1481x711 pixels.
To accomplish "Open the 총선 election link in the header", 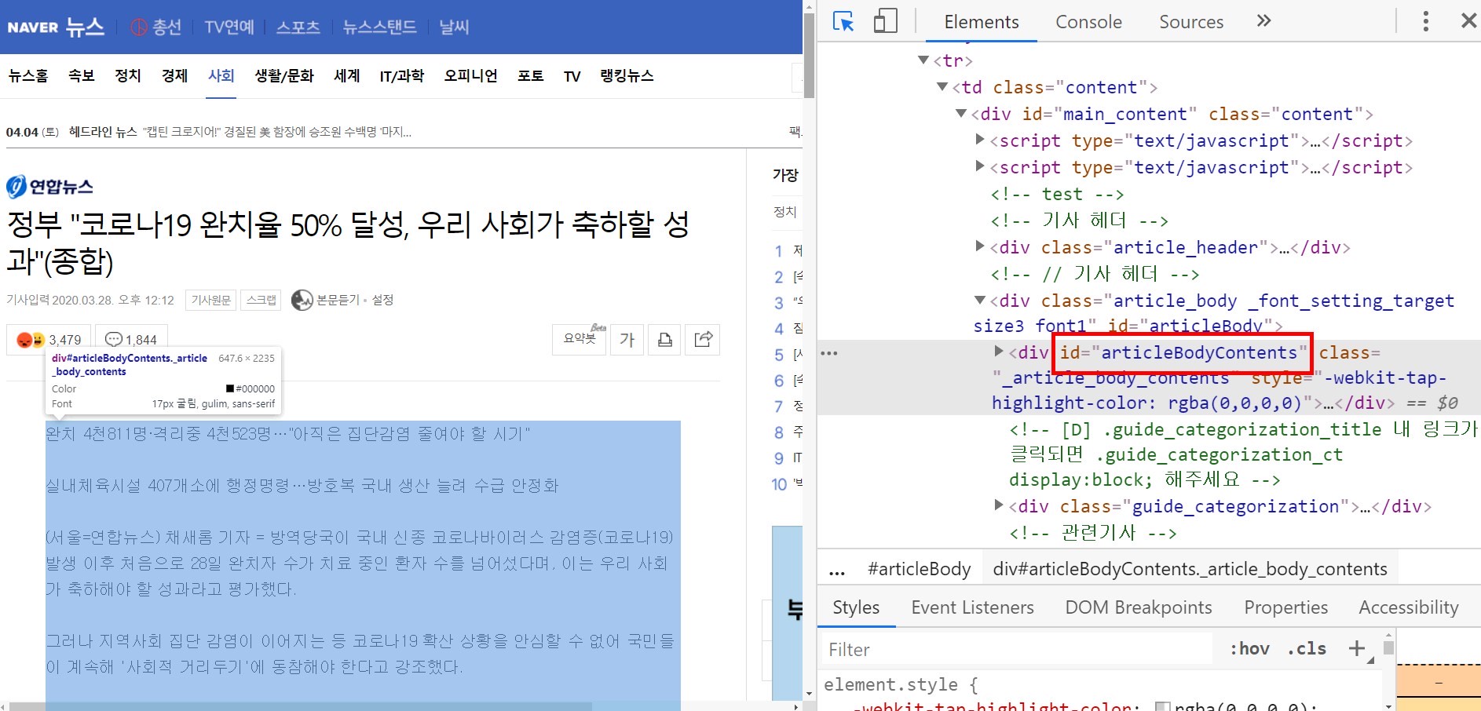I will (x=155, y=27).
